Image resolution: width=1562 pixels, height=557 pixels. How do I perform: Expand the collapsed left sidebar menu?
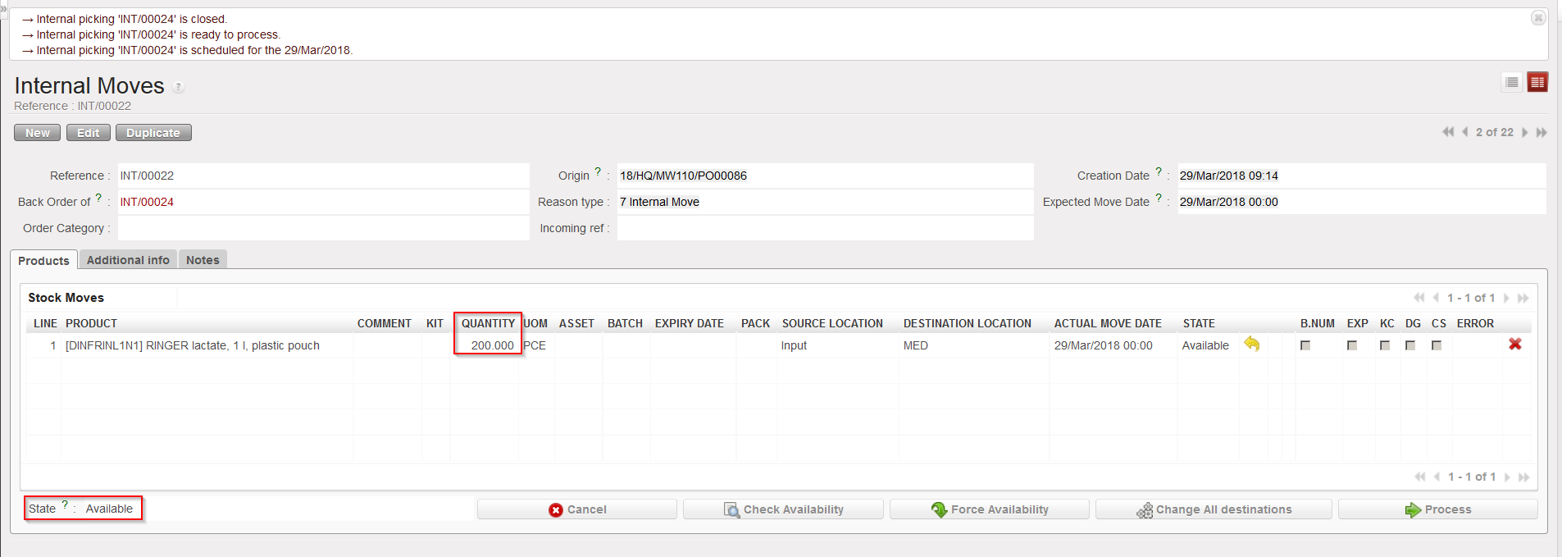point(3,7)
